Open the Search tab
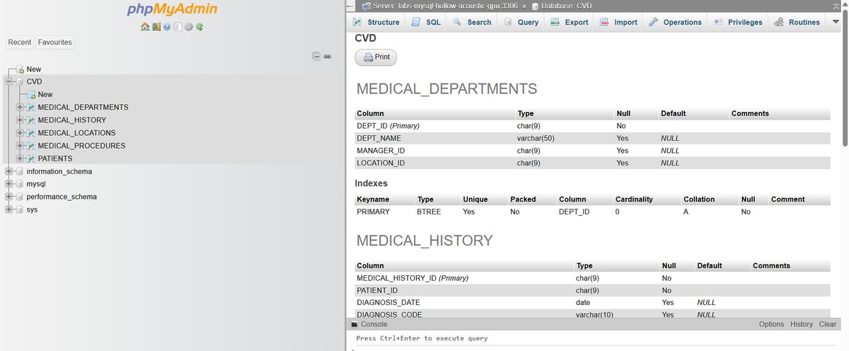The height and width of the screenshot is (351, 849). (472, 22)
